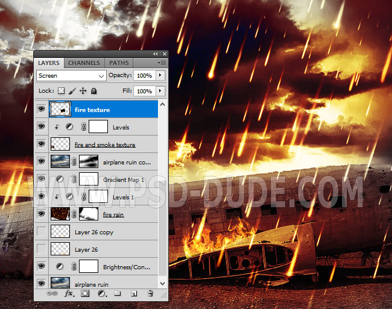Viewport: 392px width, 309px height.
Task: Toggle Gradient Map 1 layer visibility
Action: (x=41, y=179)
